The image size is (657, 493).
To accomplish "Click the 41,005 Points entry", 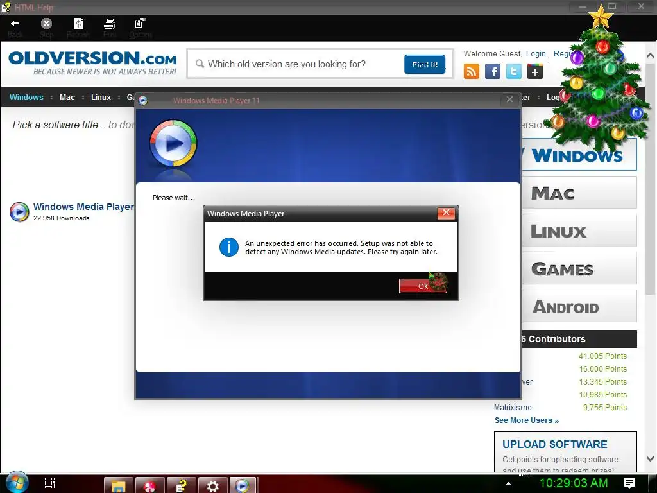I will pyautogui.click(x=602, y=356).
